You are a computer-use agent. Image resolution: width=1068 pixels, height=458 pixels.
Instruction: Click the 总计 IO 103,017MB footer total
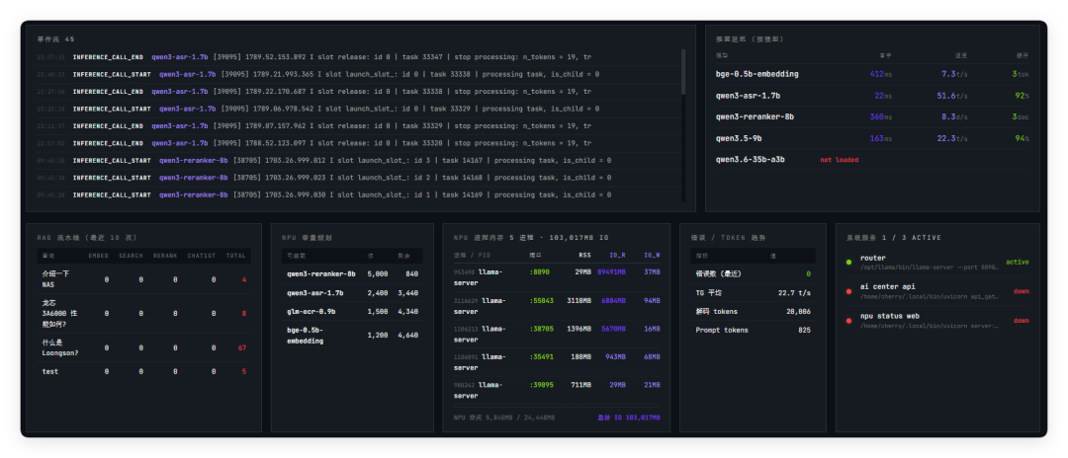click(x=629, y=418)
